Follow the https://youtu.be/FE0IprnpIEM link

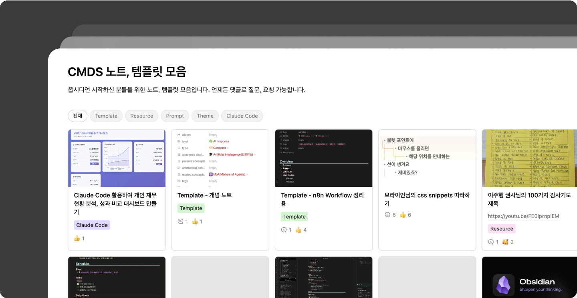click(523, 216)
